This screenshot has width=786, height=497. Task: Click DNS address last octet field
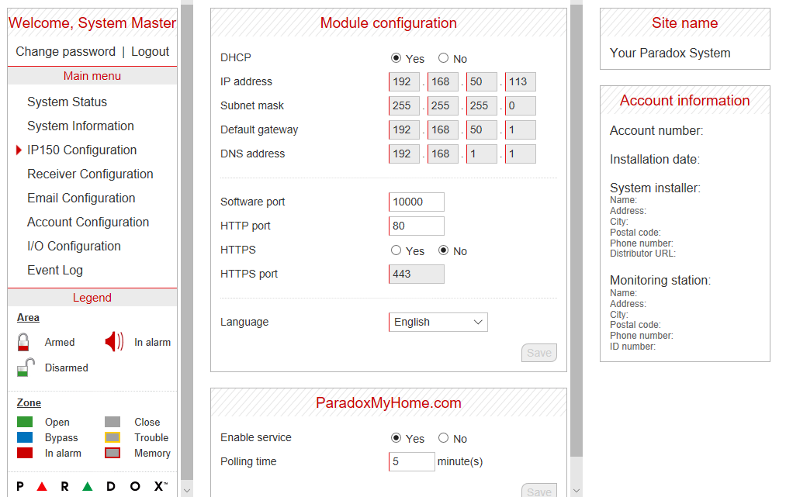point(521,154)
